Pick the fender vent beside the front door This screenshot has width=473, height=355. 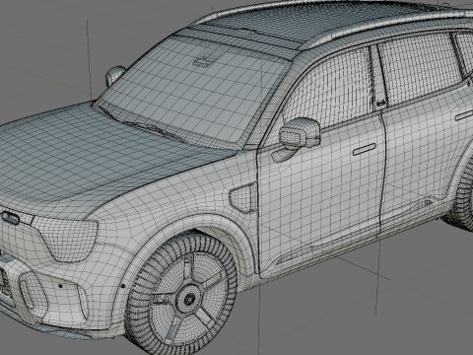click(243, 197)
